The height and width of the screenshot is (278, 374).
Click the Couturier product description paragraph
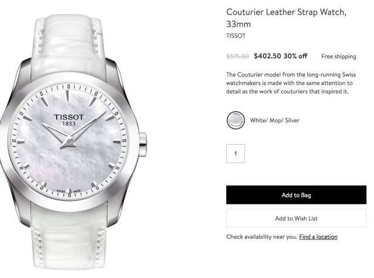click(x=291, y=83)
